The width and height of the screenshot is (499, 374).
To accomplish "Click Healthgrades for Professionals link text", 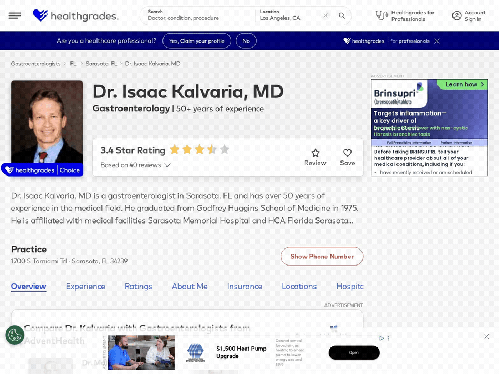I will click(x=413, y=15).
